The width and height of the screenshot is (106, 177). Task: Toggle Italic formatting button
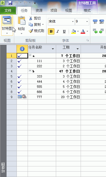point(58,31)
